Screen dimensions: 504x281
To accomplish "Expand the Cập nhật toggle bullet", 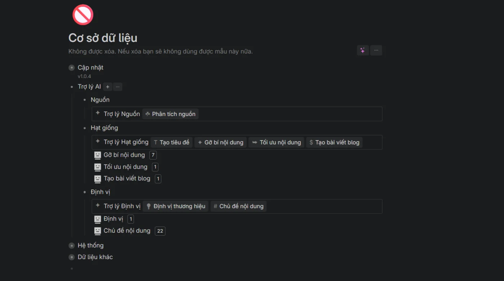I will [x=72, y=67].
